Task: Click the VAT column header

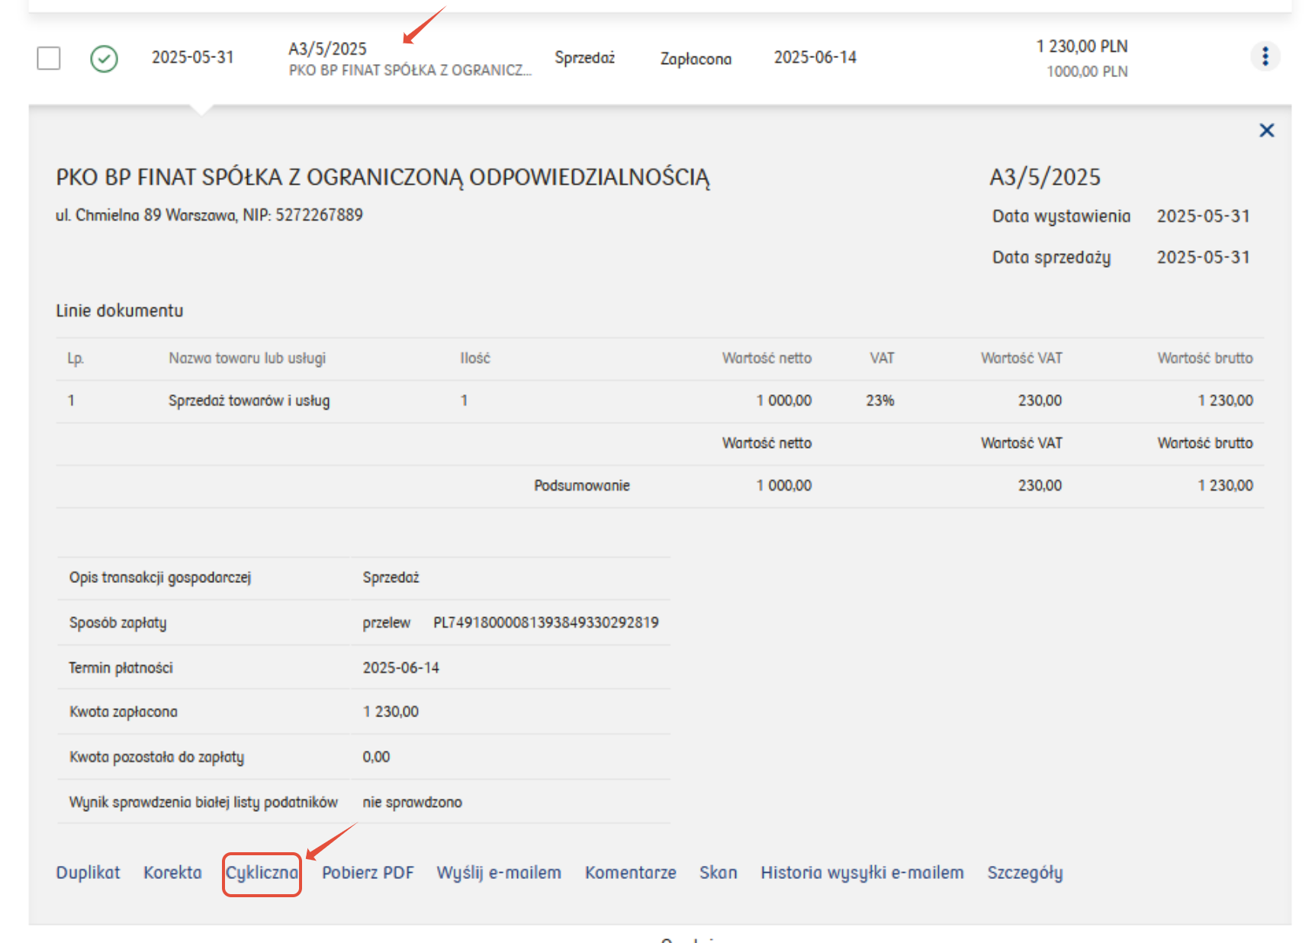Action: tap(882, 358)
